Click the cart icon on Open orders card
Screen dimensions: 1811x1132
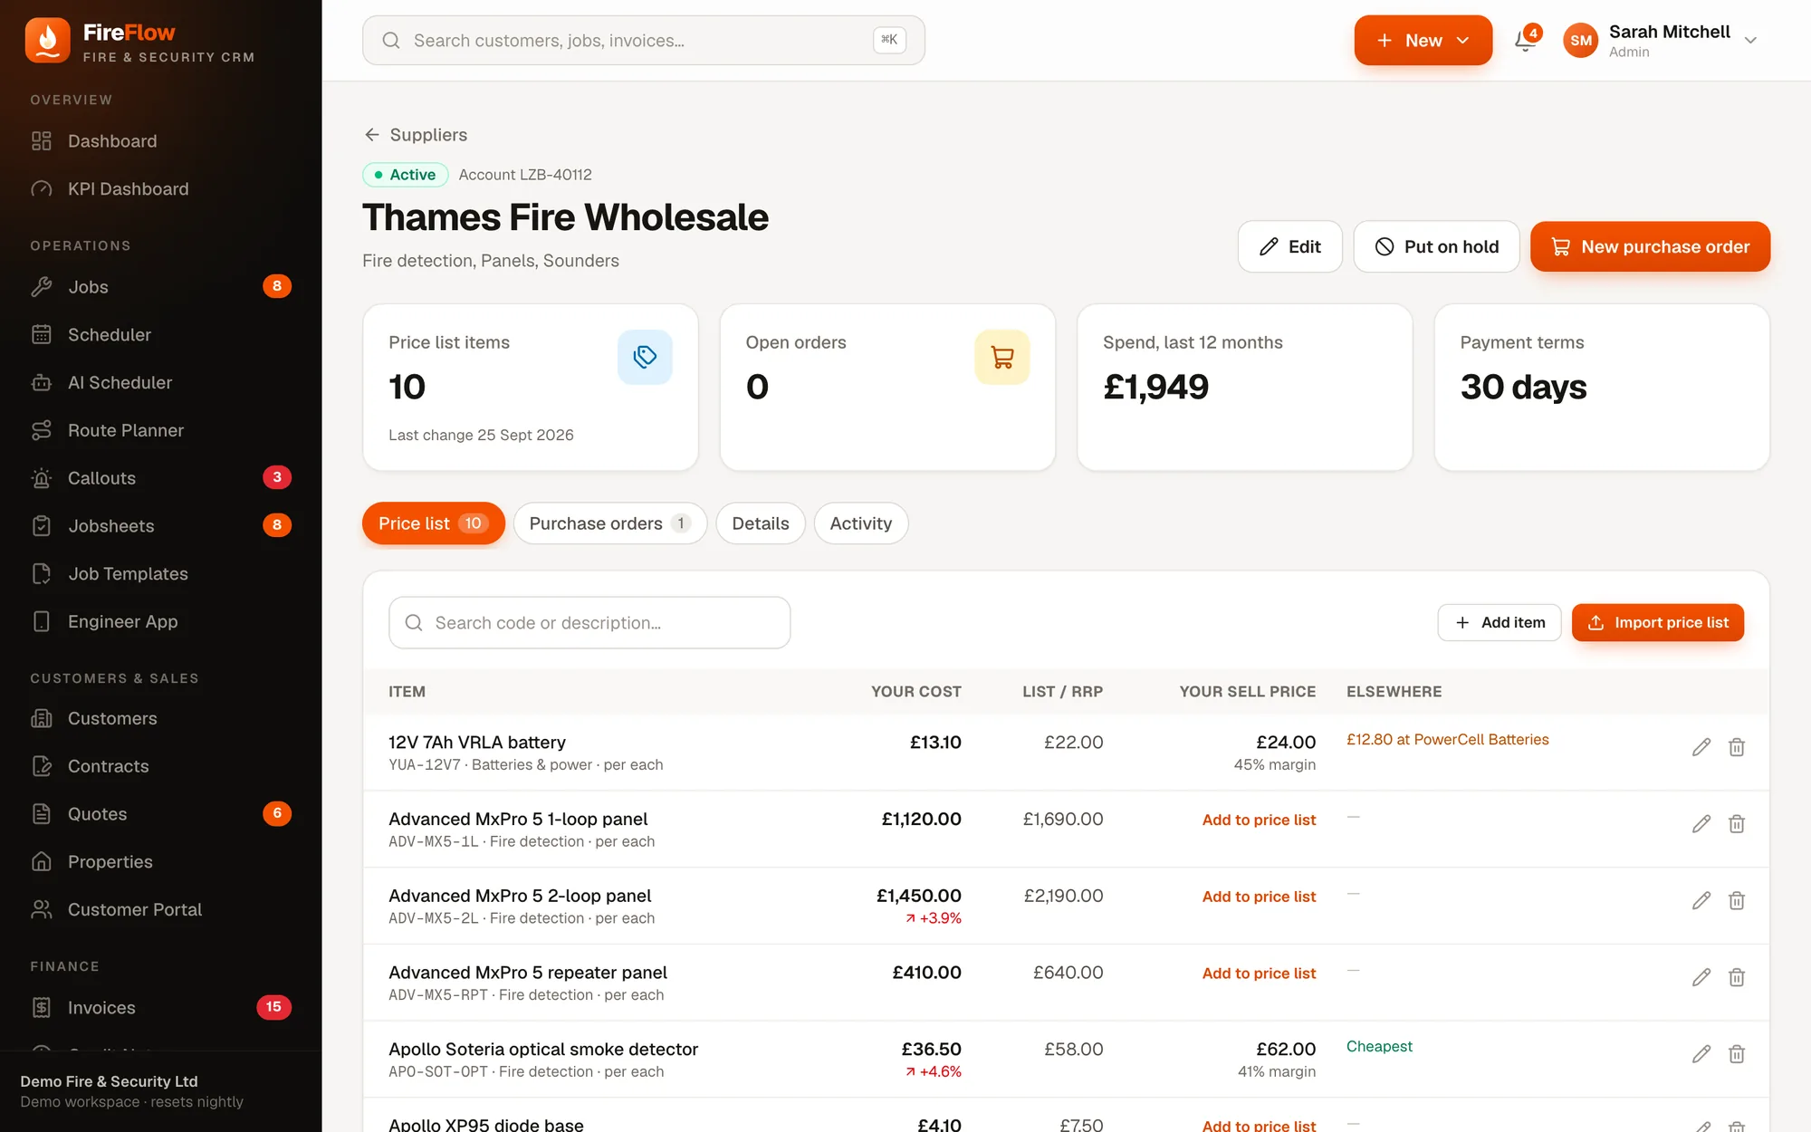(x=1002, y=357)
